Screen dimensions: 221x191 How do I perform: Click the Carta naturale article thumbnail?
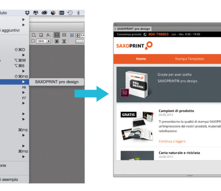point(137,155)
